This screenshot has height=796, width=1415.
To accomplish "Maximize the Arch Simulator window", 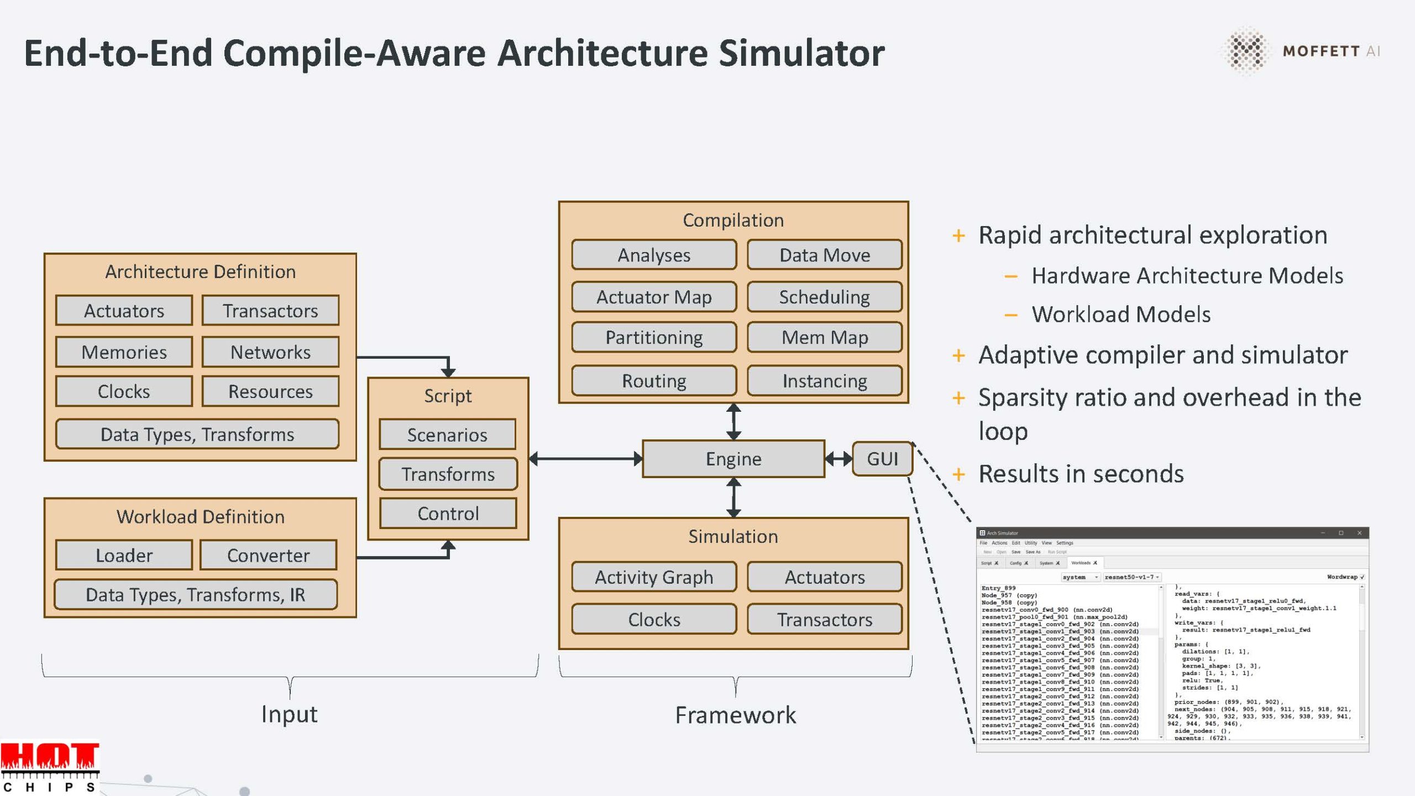I will point(1341,533).
